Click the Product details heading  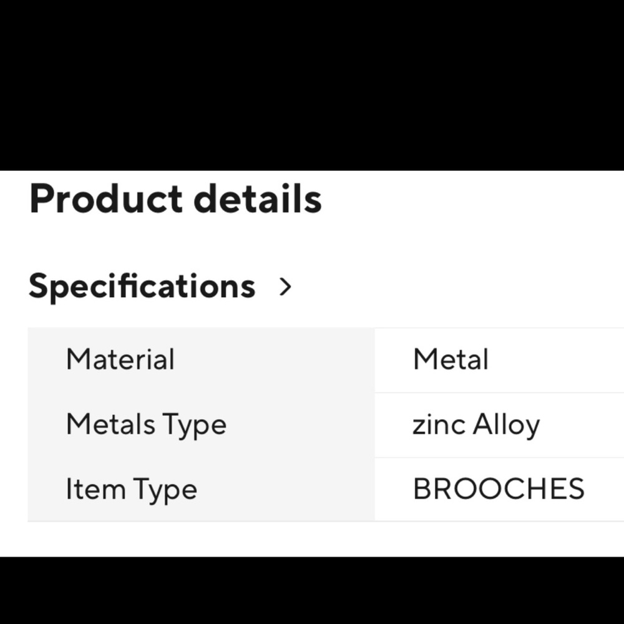point(175,200)
